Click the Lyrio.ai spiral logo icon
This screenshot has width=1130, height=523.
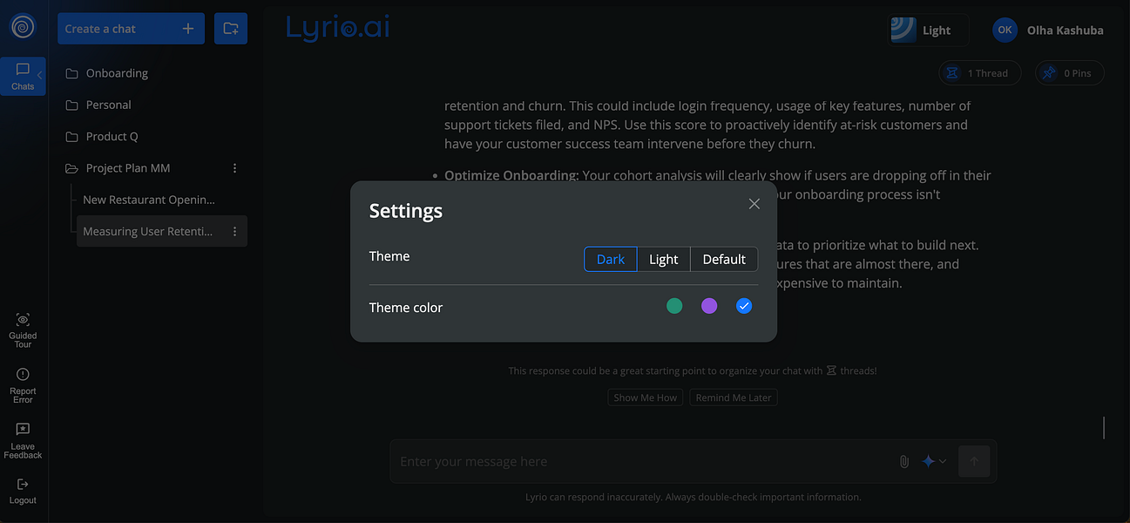coord(24,25)
